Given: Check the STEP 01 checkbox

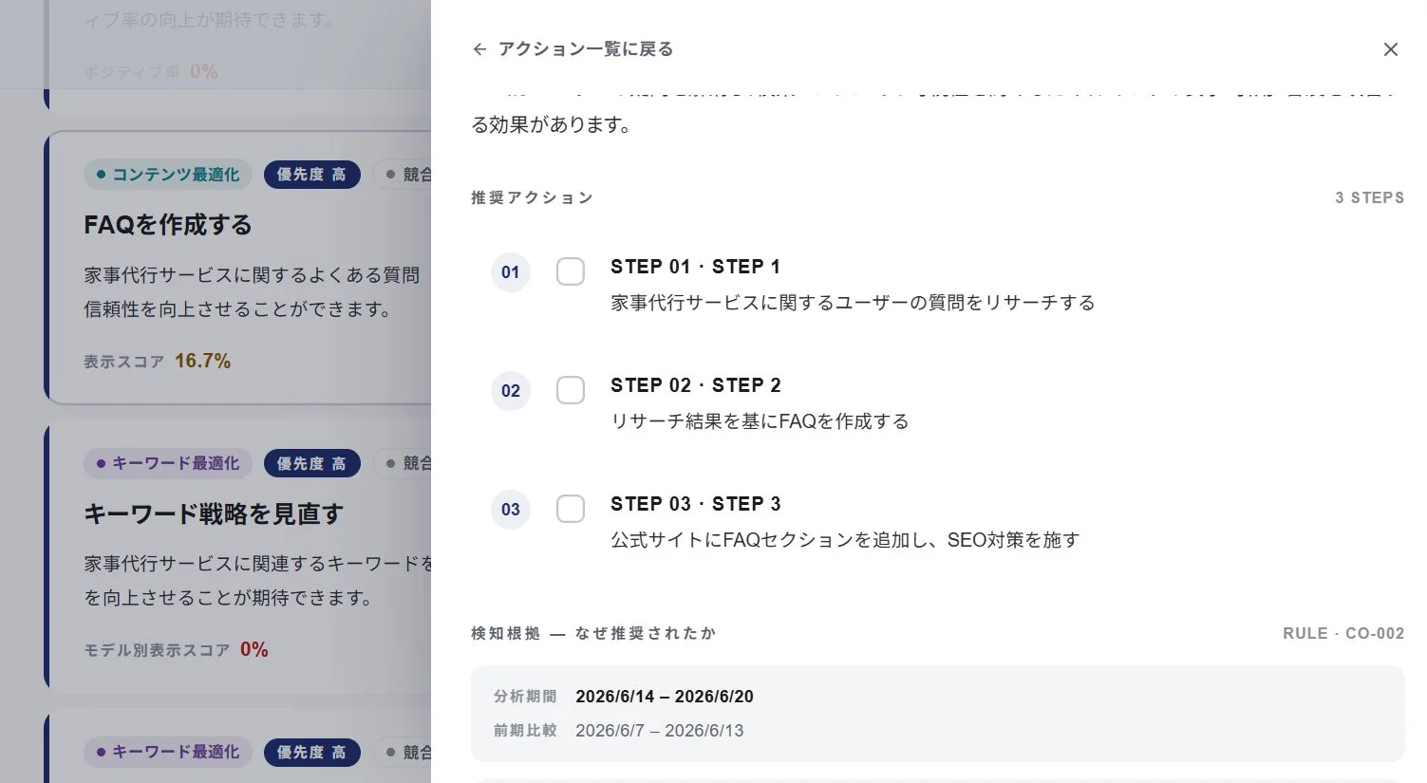Looking at the screenshot, I should [571, 271].
